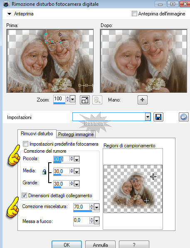Viewport: 190px width, 248px height.
Task: Click upper-right crosshair in sampling regions
Action: coord(153,176)
